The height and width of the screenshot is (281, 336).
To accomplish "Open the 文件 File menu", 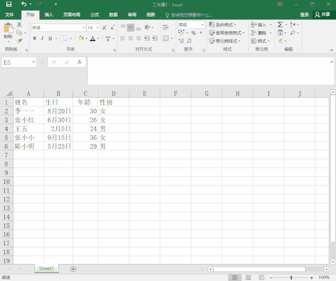I will 9,15.
